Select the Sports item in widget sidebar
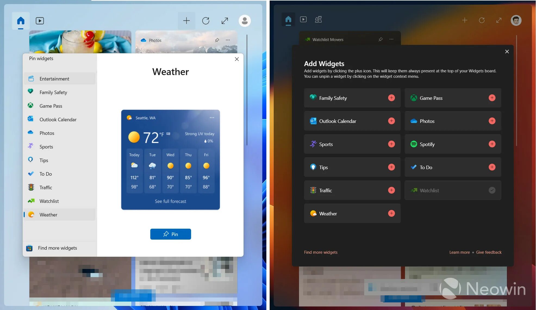 click(46, 146)
